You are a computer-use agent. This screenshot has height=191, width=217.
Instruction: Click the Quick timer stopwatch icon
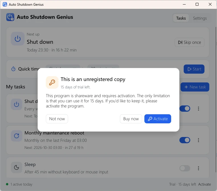(x=13, y=69)
